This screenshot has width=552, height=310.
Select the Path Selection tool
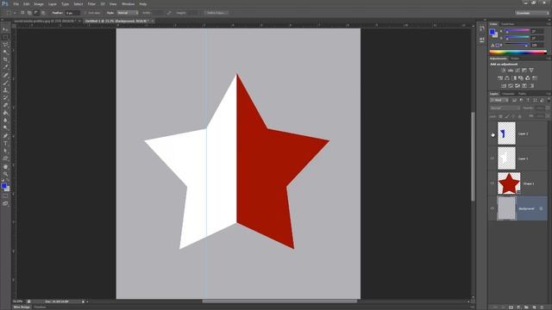click(5, 152)
